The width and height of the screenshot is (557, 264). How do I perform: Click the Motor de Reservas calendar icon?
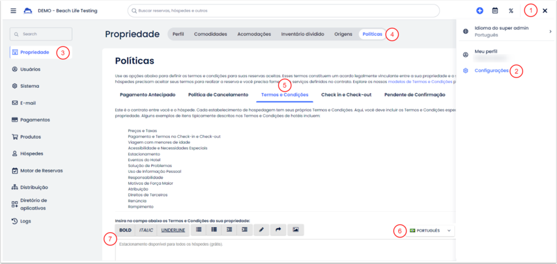(15, 170)
